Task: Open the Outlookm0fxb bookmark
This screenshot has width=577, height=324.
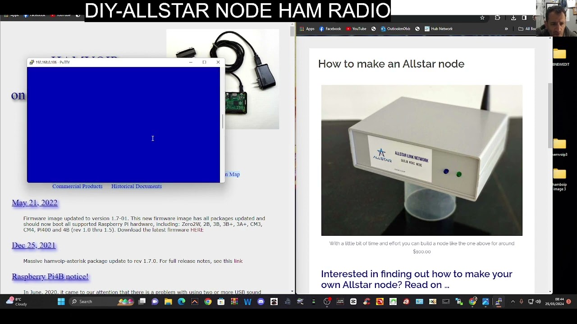Action: (395, 29)
